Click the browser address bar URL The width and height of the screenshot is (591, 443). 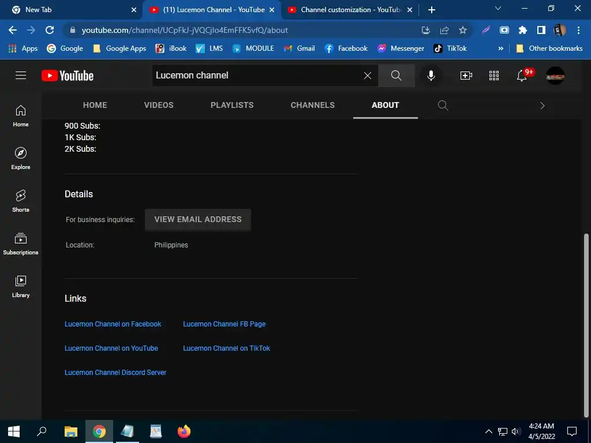(x=185, y=30)
